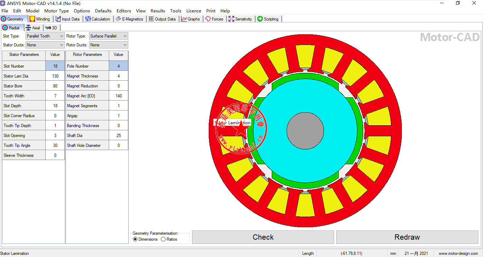Image resolution: width=483 pixels, height=257 pixels.
Task: Open the Results menu
Action: tap(158, 11)
